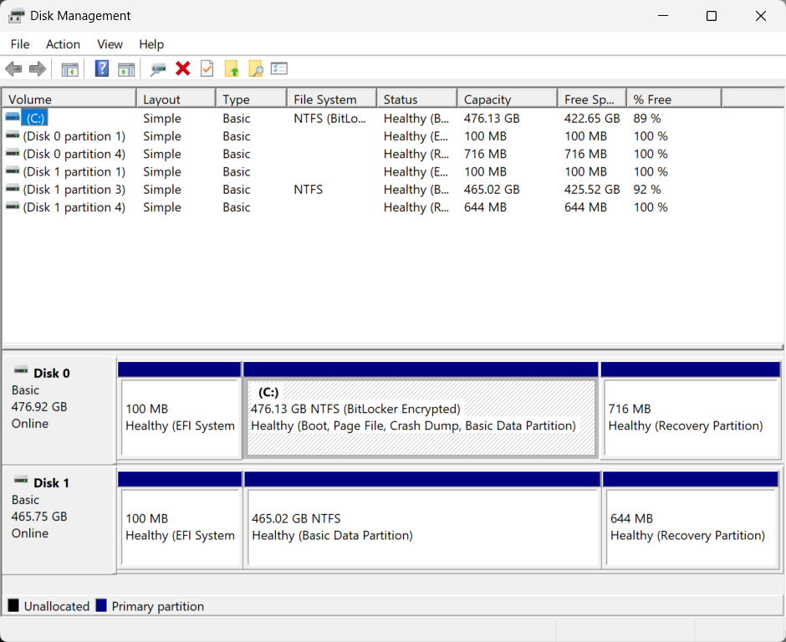Open Help via the blue question mark icon
The image size is (786, 642).
(x=102, y=69)
